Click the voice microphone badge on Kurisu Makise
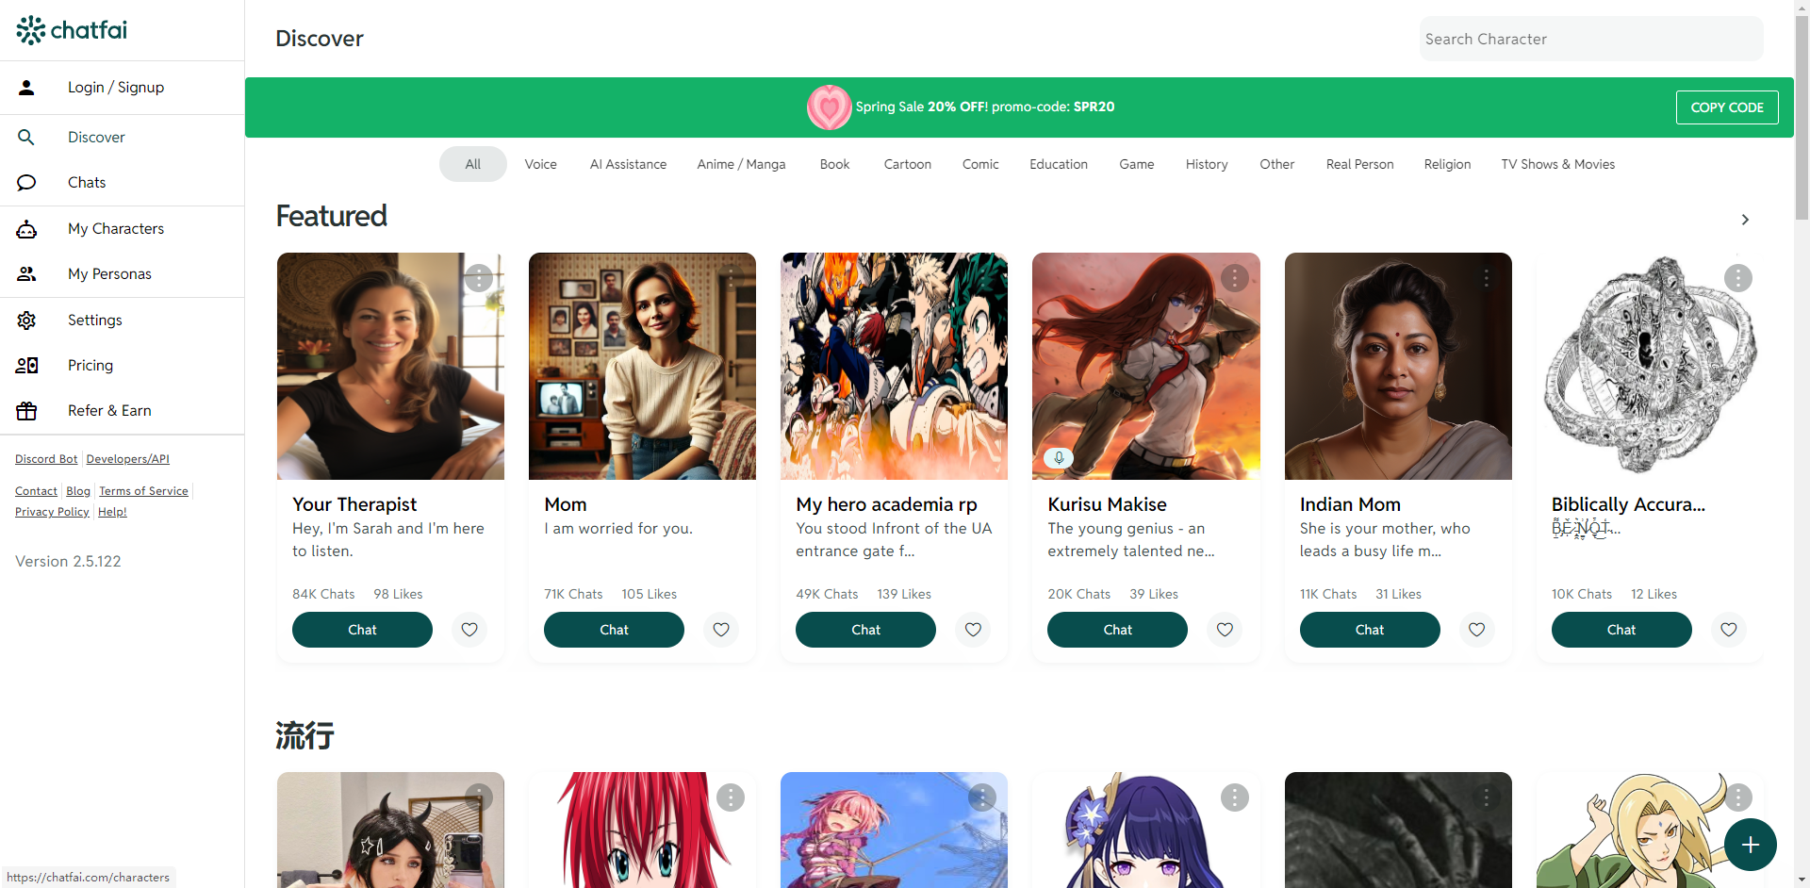This screenshot has width=1810, height=888. coord(1059,458)
